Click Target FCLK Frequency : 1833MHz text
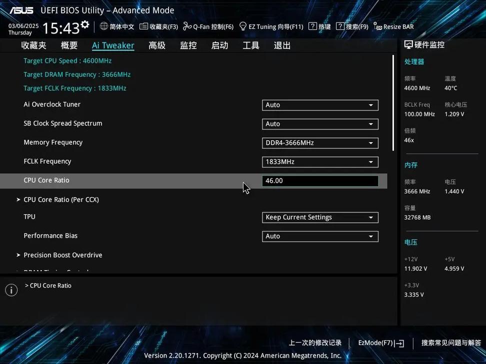This screenshot has height=364, width=486. 75,88
